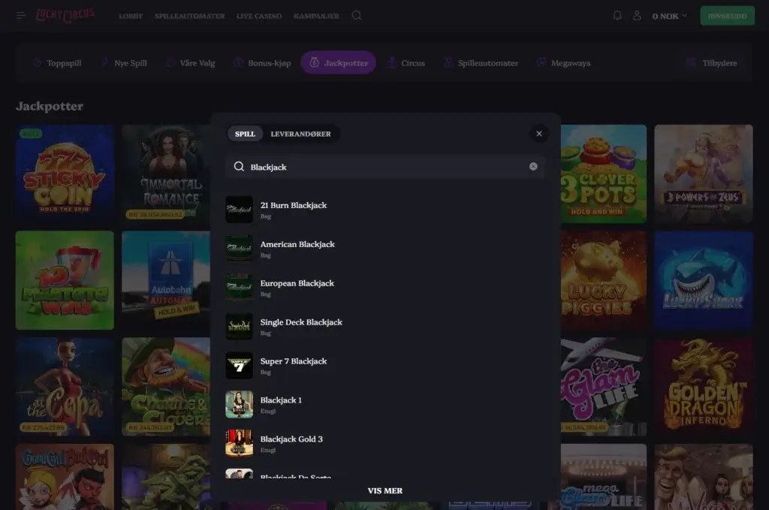Image resolution: width=769 pixels, height=510 pixels.
Task: Go to Lobby in top navigation
Action: tap(131, 17)
